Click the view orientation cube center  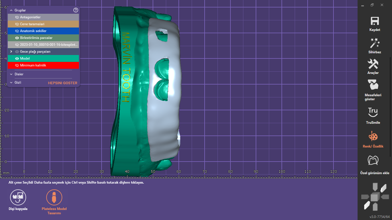(x=374, y=197)
